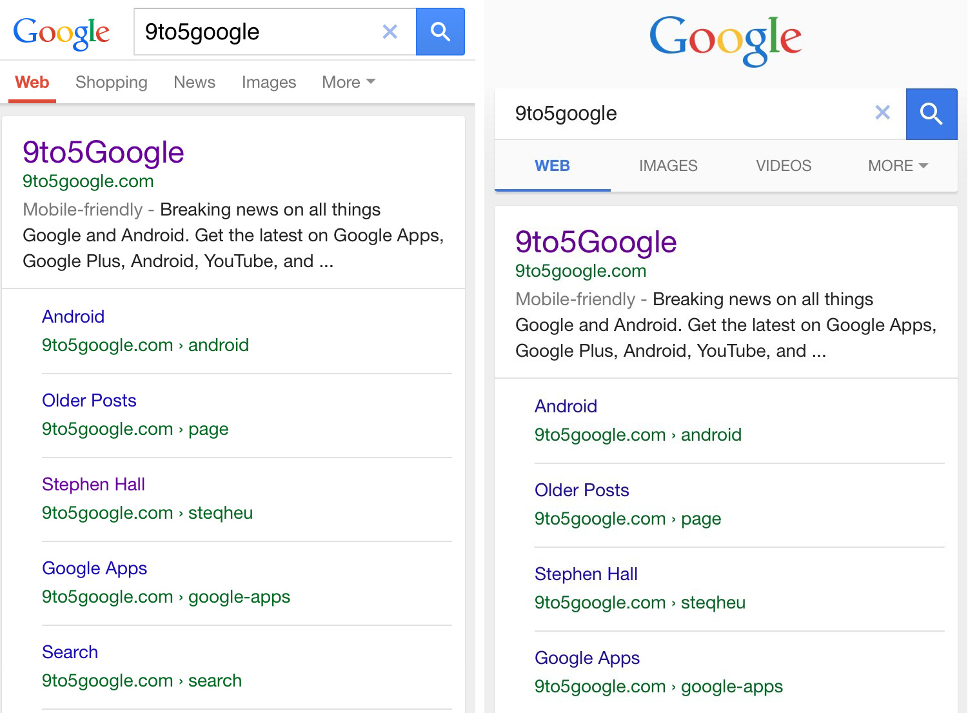Switch to the Shopping tab
The image size is (968, 713).
coord(111,82)
